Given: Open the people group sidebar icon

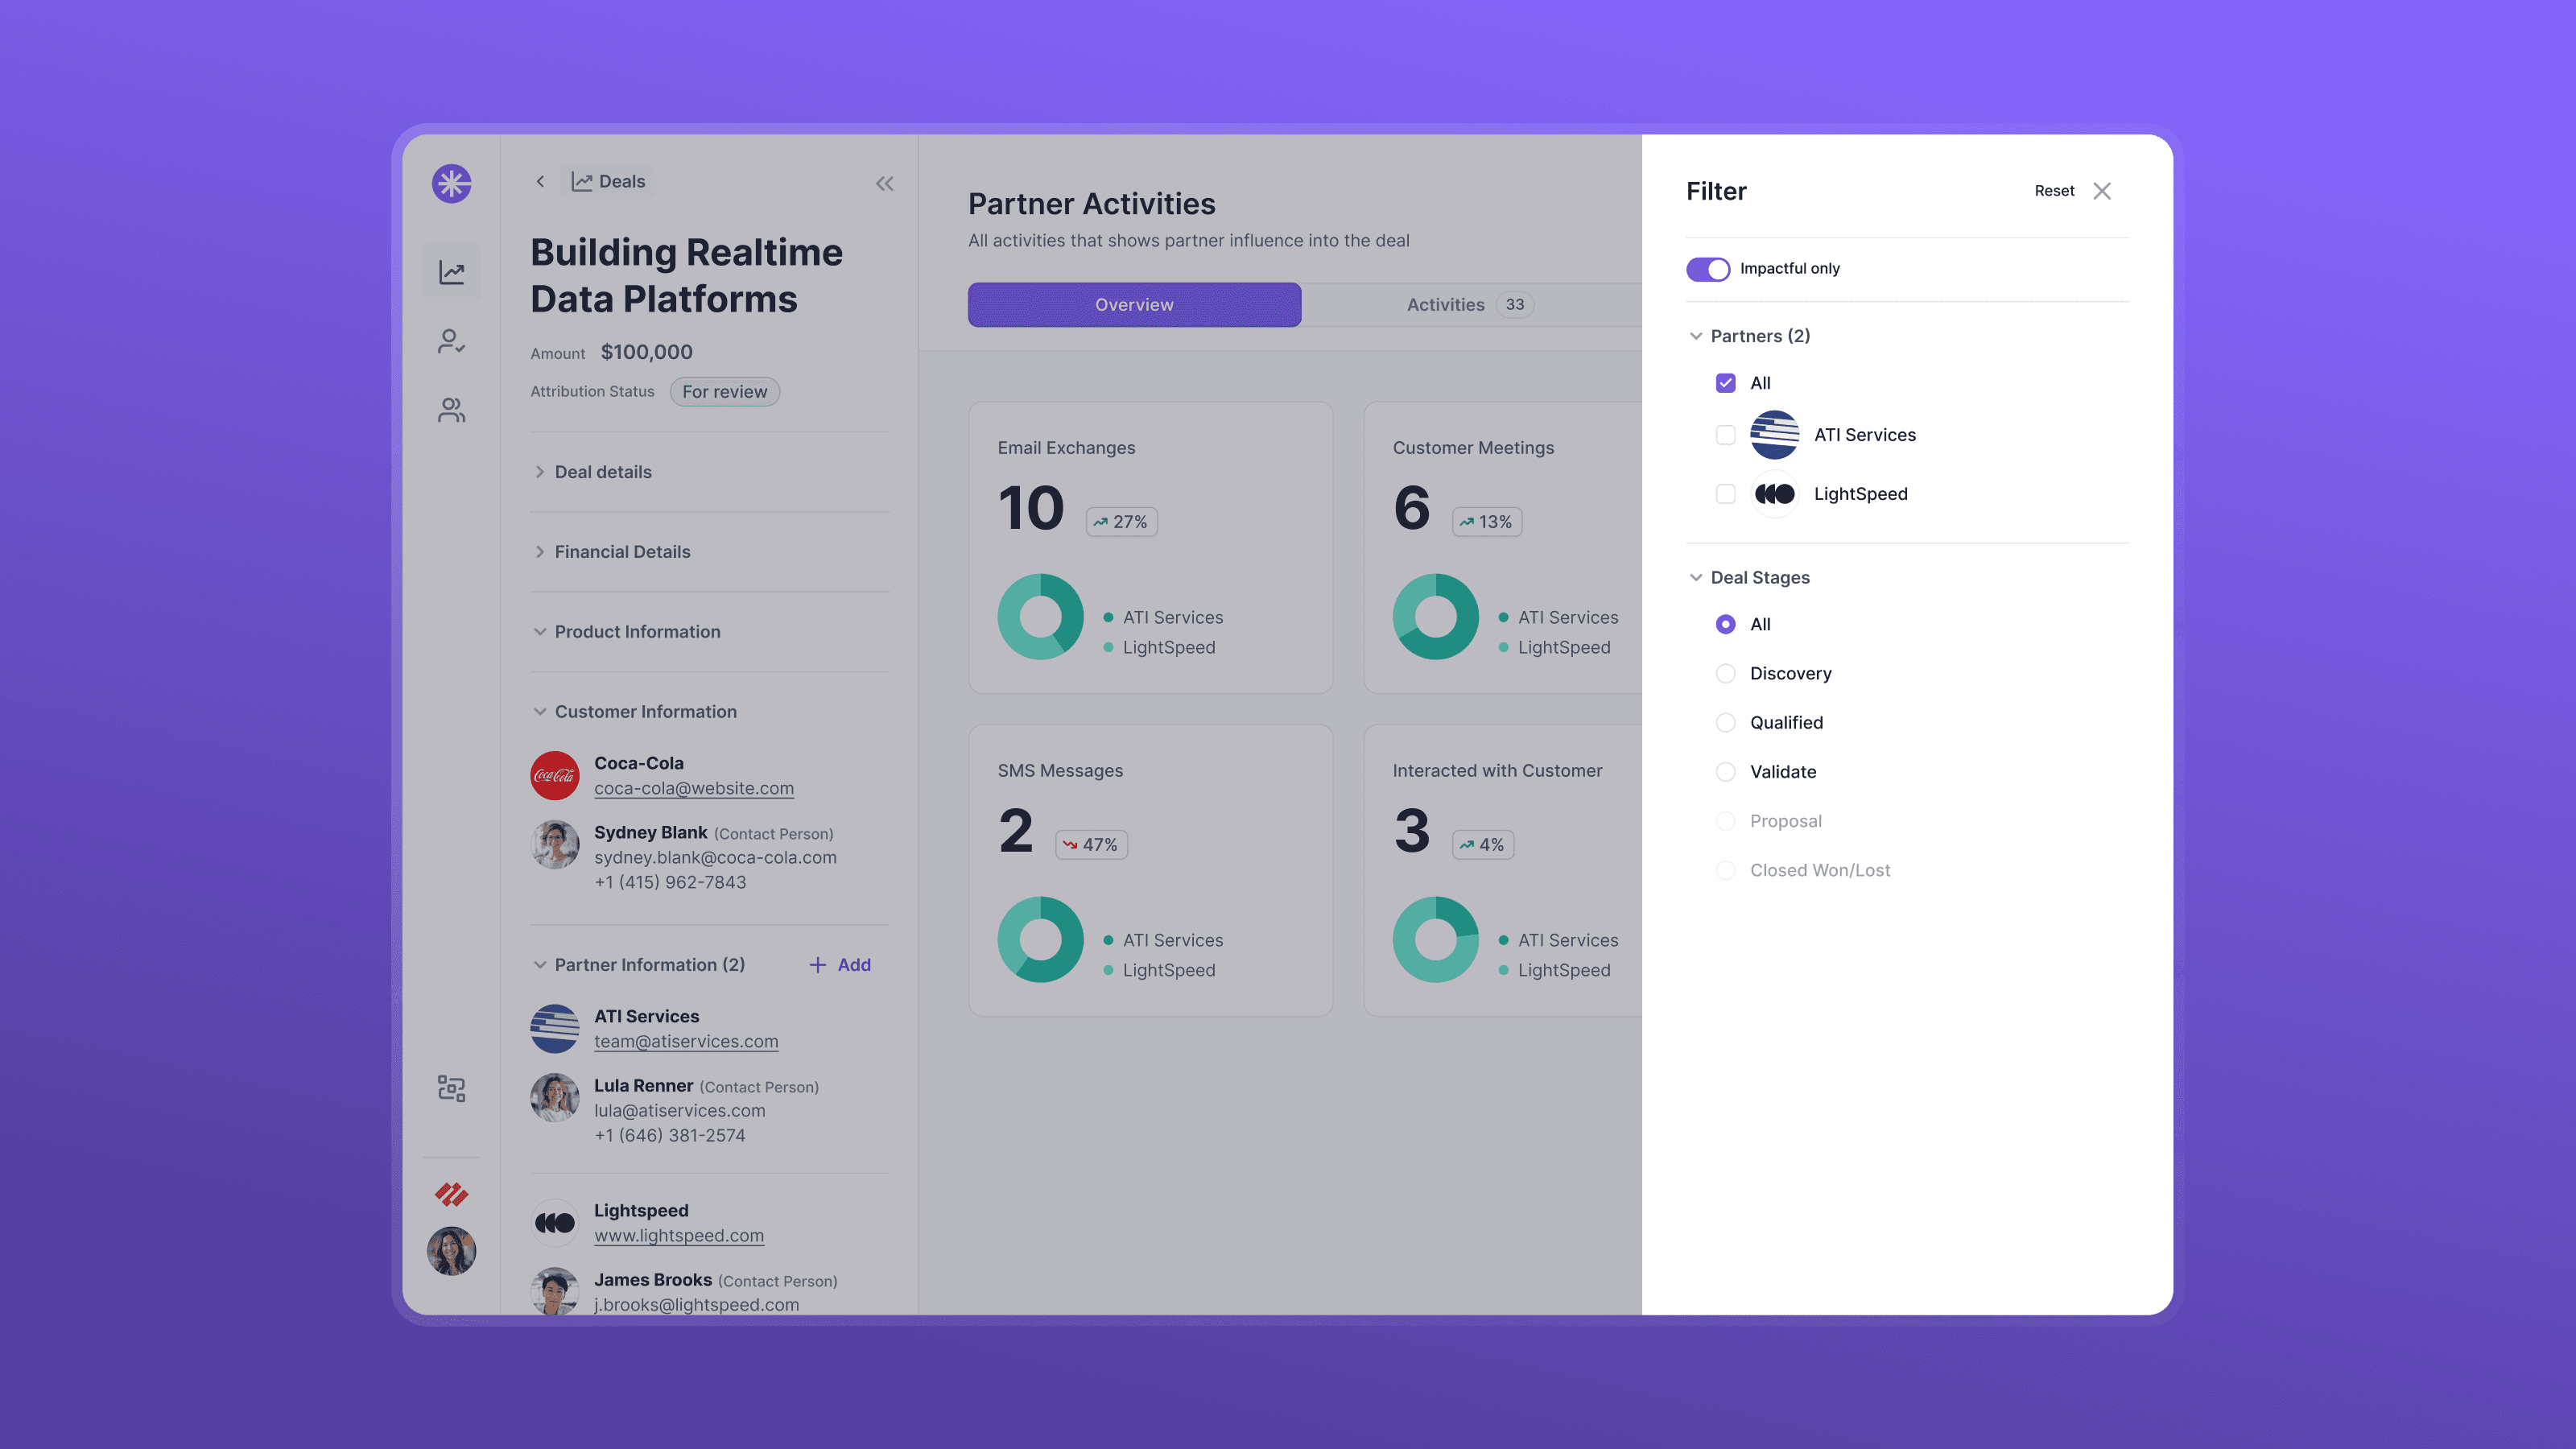Looking at the screenshot, I should click(451, 410).
